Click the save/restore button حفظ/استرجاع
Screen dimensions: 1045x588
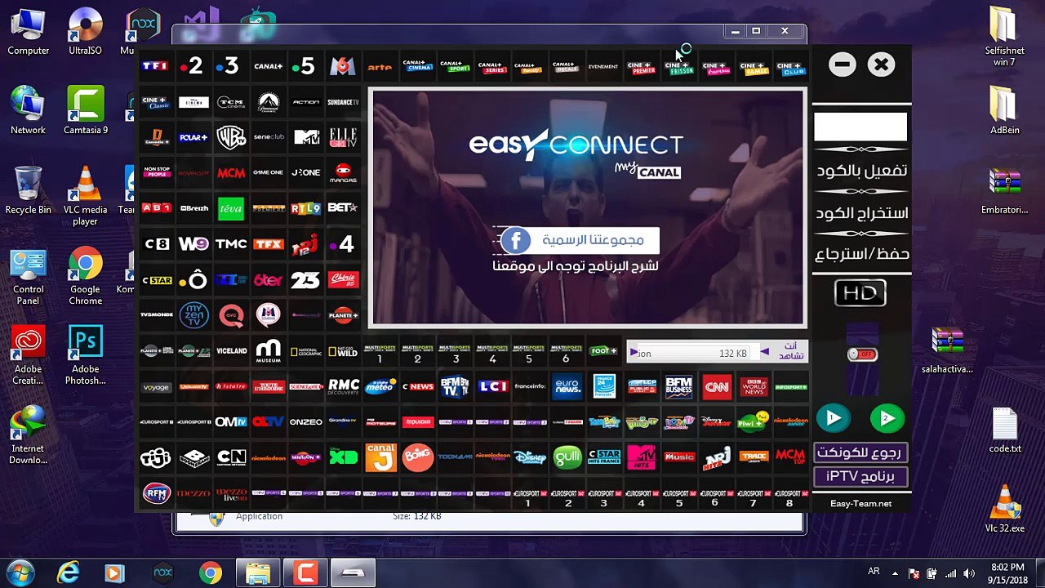(x=862, y=254)
